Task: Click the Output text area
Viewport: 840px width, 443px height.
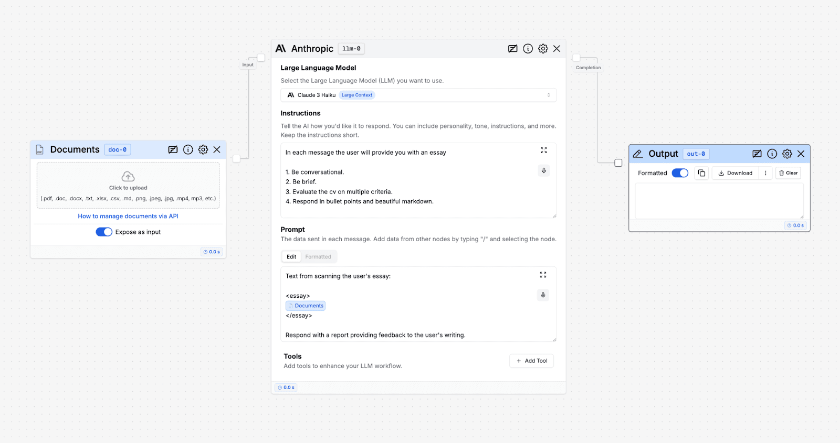Action: [719, 201]
